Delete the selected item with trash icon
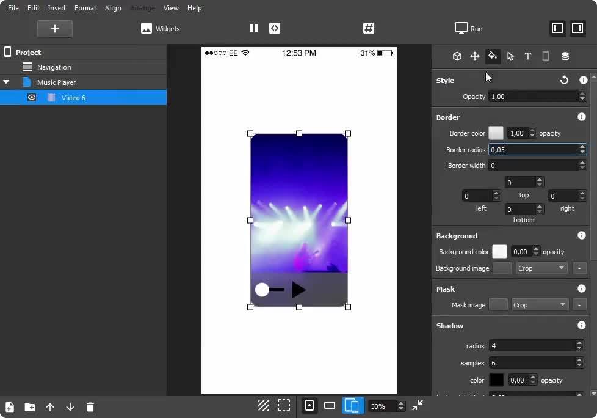 coord(90,407)
